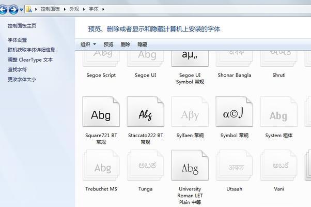Viewport: 311px width, 207px height.
Task: Expand arrow before 控制面板 breadcrumb
Action: coord(36,9)
